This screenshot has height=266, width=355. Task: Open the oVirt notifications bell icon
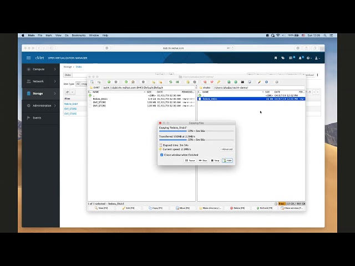click(x=301, y=58)
